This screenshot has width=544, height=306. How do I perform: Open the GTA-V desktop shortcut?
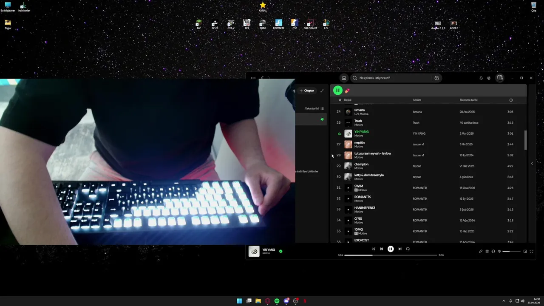pos(231,24)
